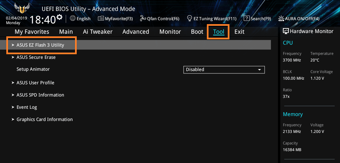The image size is (340, 163).
Task: Open the My Favorites tab
Action: 32,32
